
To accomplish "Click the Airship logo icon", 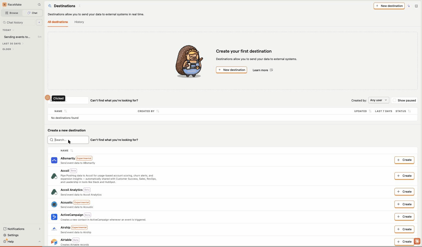I will [x=54, y=229].
